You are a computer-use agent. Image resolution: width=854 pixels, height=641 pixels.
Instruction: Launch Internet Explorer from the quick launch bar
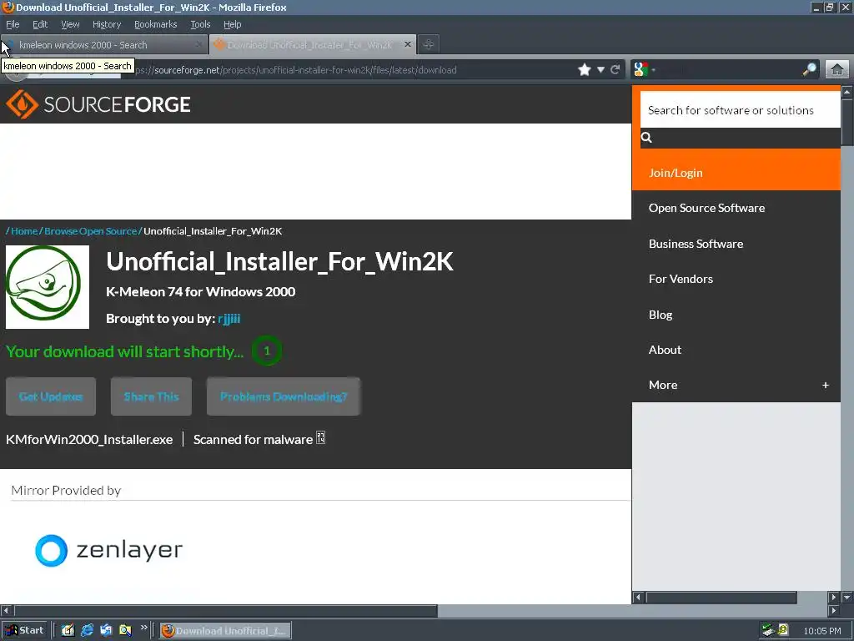87,631
